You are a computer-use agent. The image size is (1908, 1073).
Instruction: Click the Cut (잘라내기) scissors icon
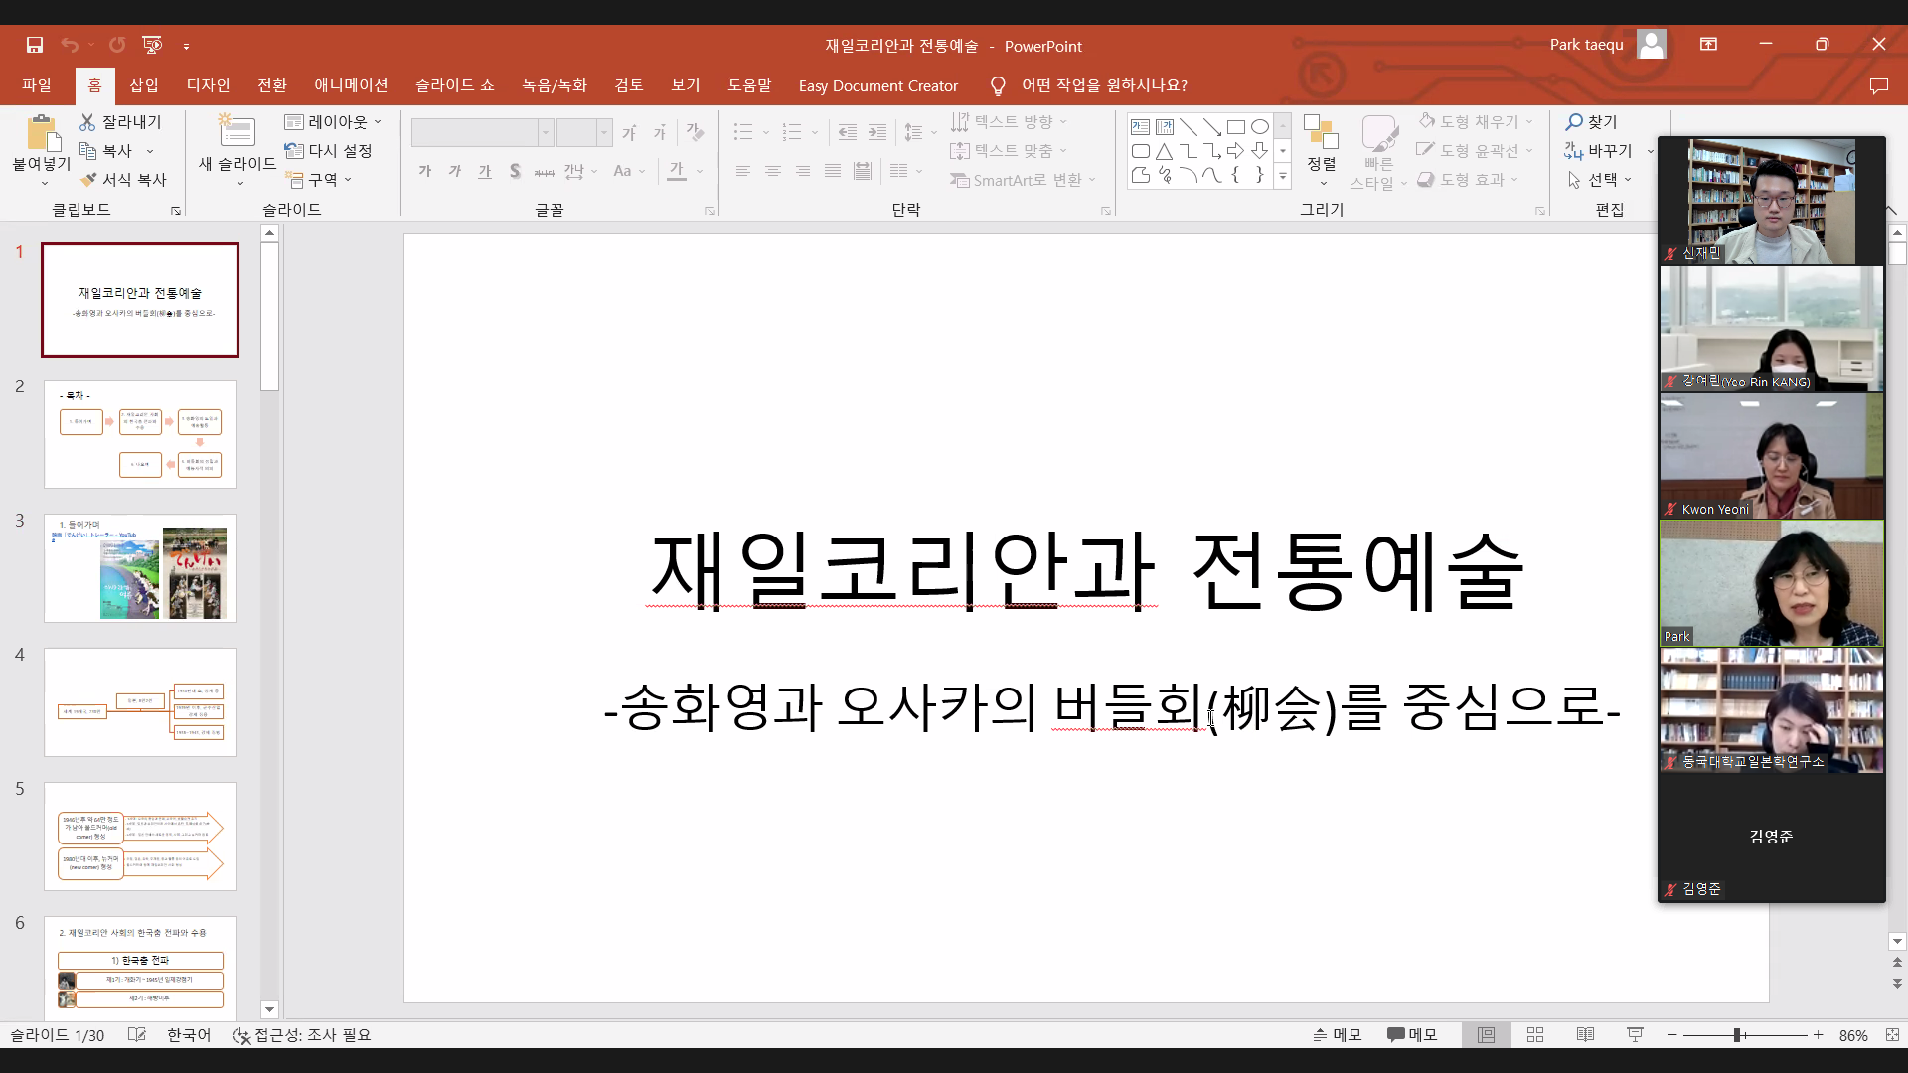(87, 122)
